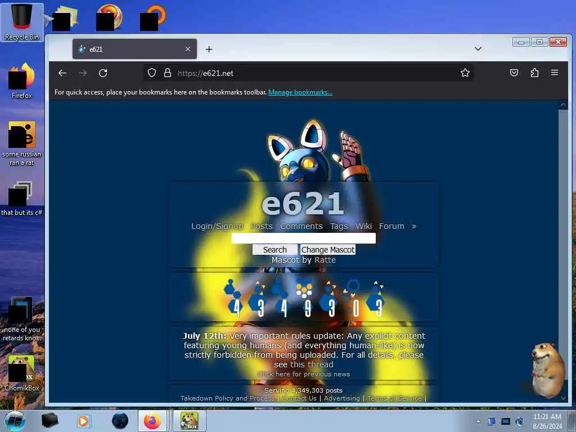Switch to ChomikBox in the taskbar

[190, 421]
